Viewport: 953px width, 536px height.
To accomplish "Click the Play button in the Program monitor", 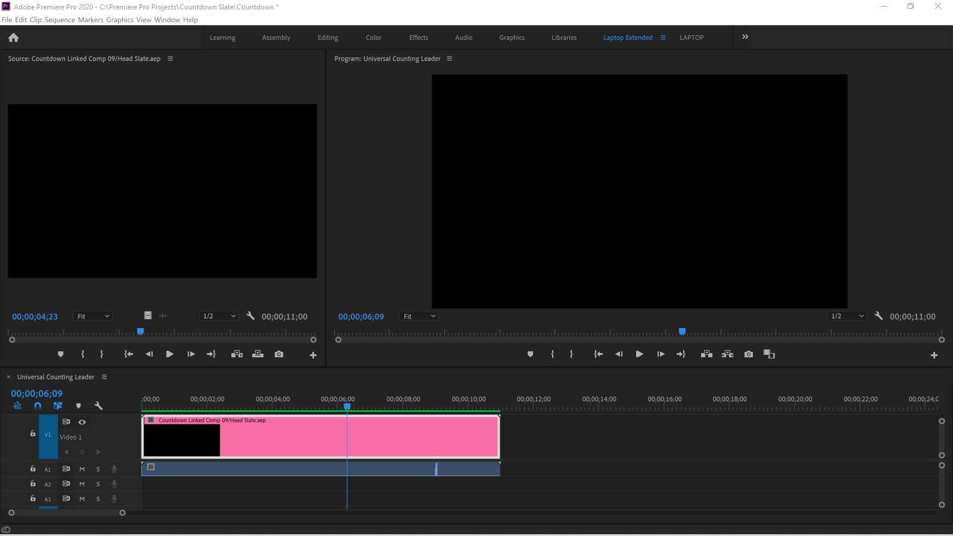I will pyautogui.click(x=640, y=354).
